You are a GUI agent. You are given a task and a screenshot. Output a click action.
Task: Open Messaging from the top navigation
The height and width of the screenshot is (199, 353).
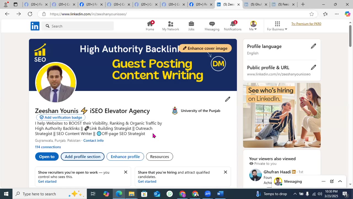212,26
